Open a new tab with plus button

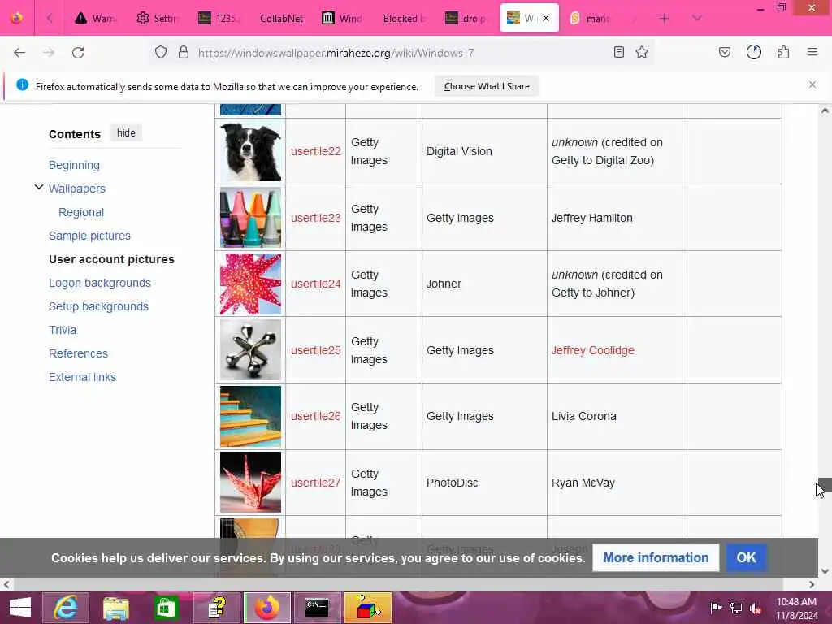pos(665,19)
